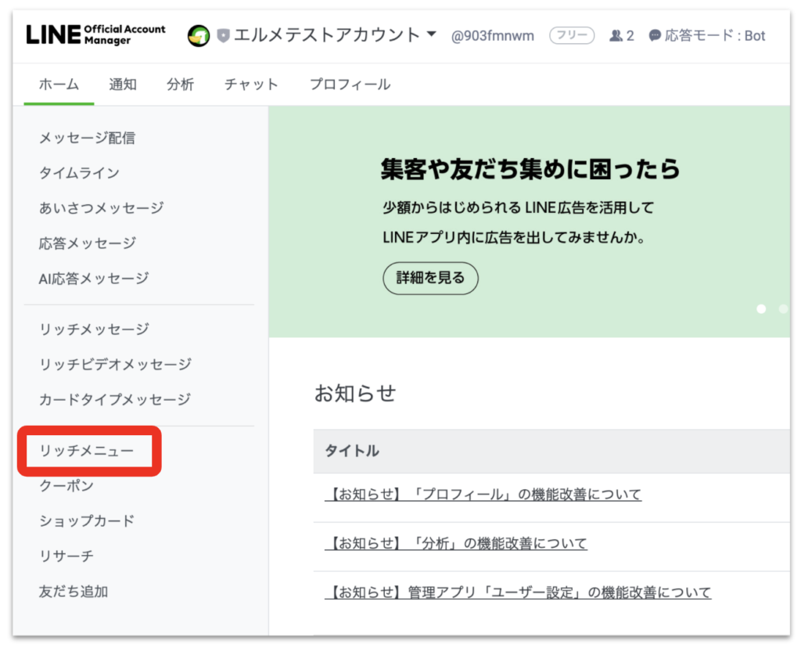This screenshot has width=801, height=648.
Task: Select the ホーム tab
Action: coord(59,85)
